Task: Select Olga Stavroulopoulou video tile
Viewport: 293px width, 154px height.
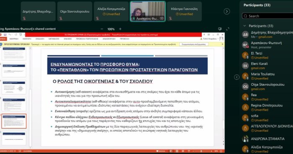Action: (x=75, y=11)
